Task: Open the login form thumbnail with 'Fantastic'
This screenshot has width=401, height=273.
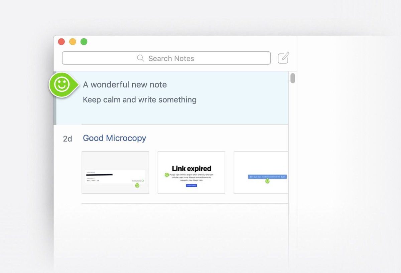Action: [x=115, y=172]
